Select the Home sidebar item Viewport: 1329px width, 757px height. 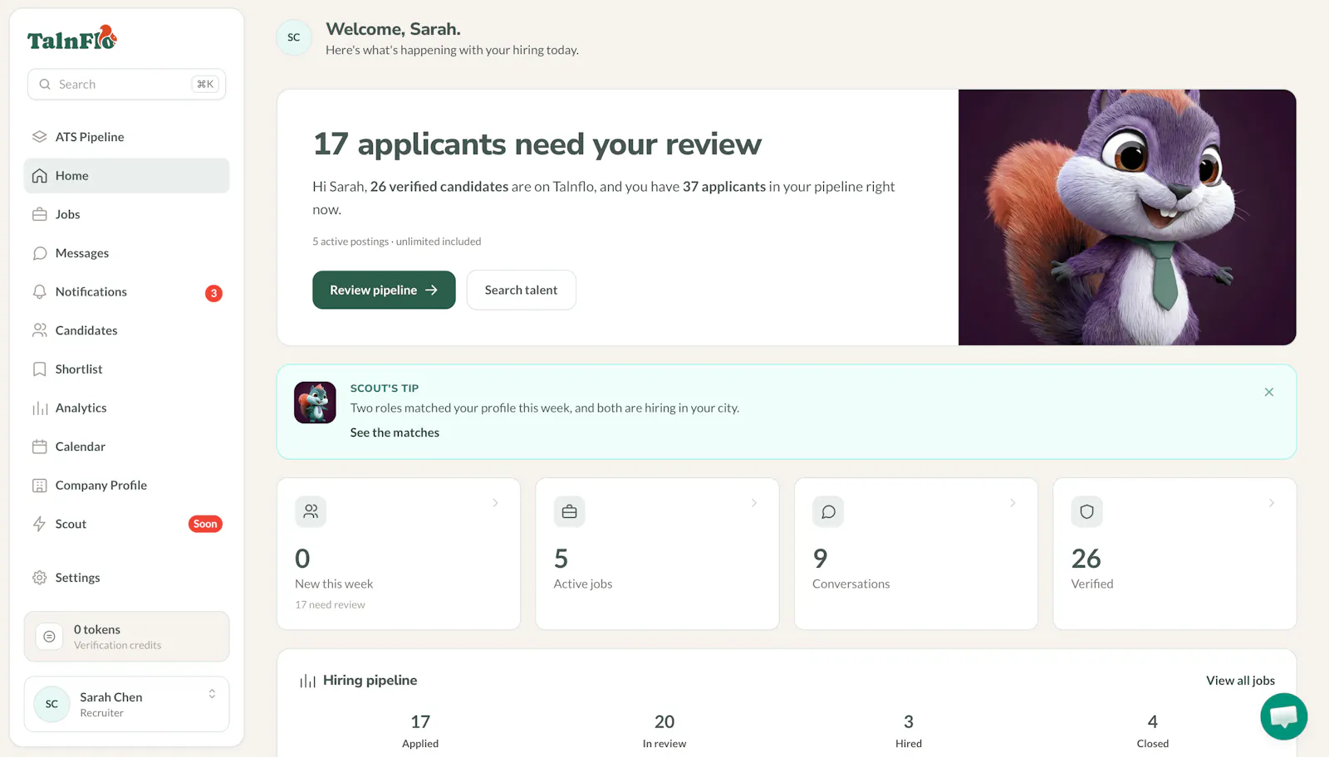coord(126,176)
